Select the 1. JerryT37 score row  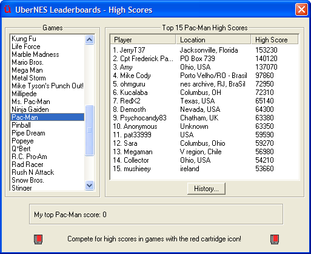point(204,50)
